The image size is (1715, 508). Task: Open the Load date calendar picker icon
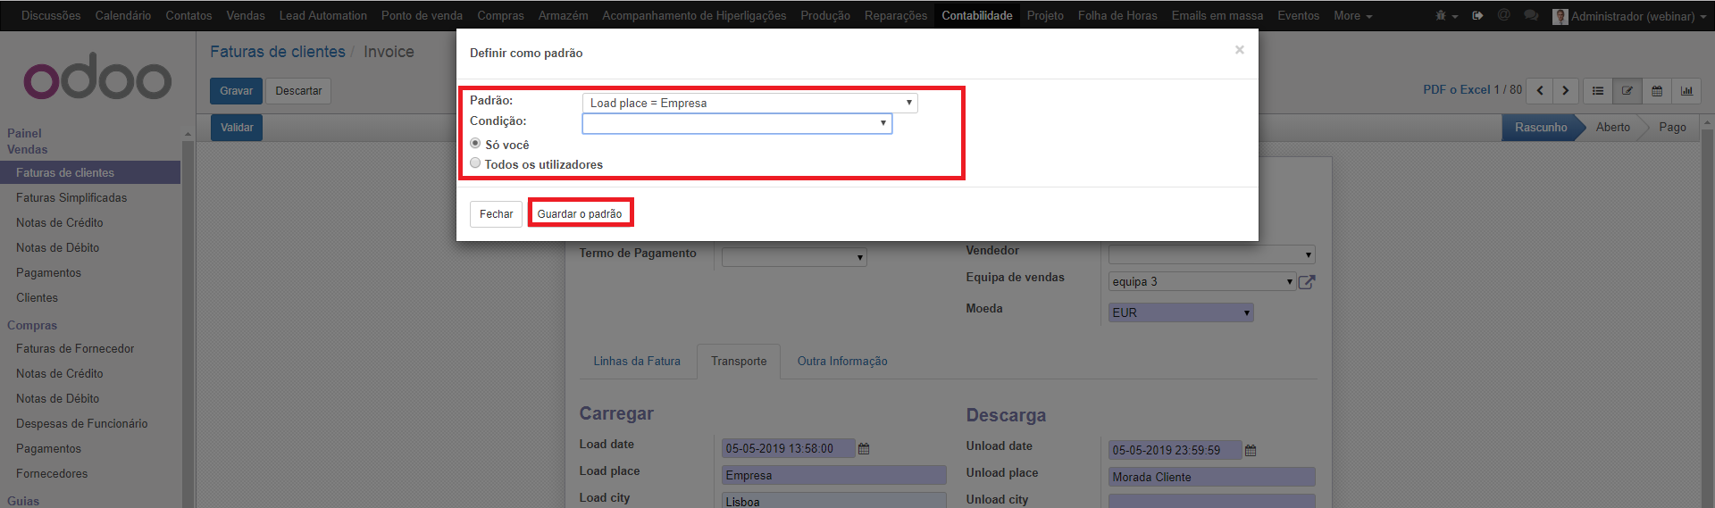[x=864, y=449]
